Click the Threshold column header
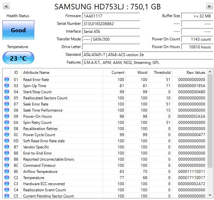 161,72
